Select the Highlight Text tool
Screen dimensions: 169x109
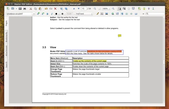tap(144, 8)
